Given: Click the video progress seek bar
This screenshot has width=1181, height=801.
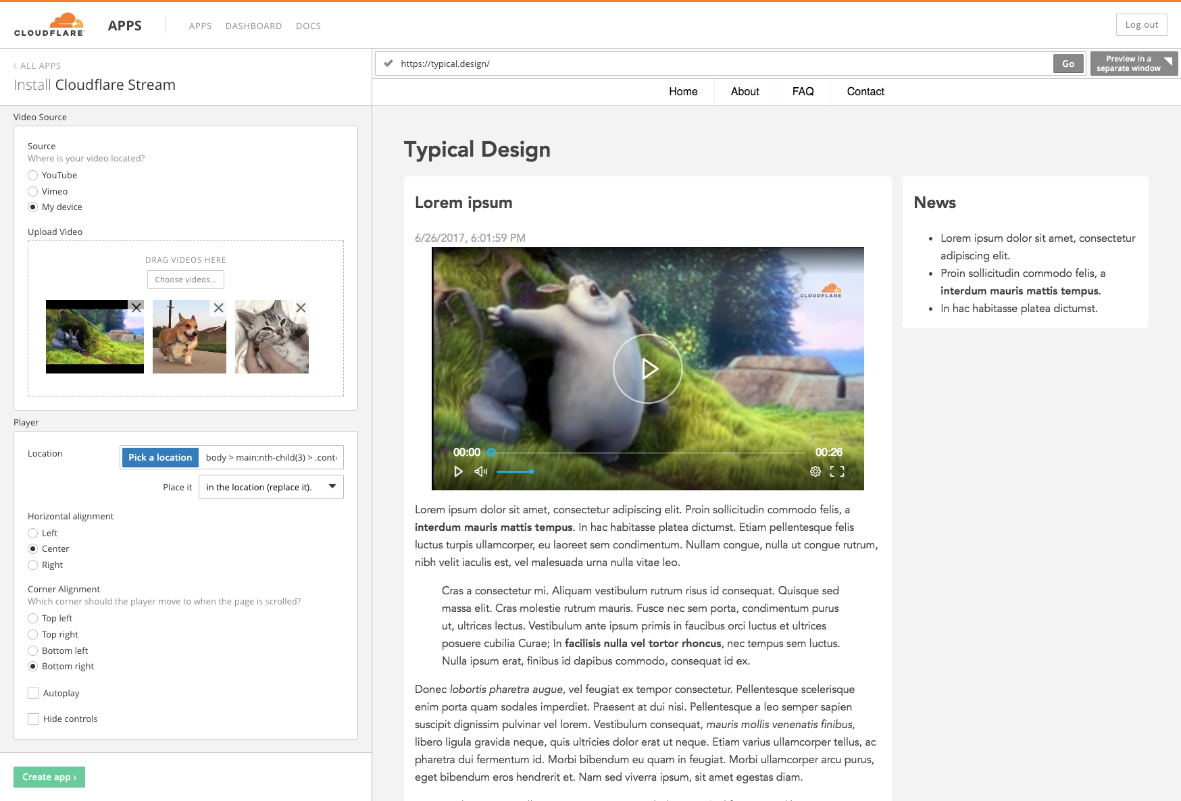Looking at the screenshot, I should [647, 453].
